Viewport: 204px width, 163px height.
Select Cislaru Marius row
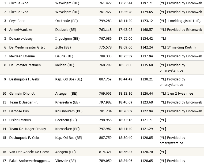pyautogui.click(x=102, y=120)
